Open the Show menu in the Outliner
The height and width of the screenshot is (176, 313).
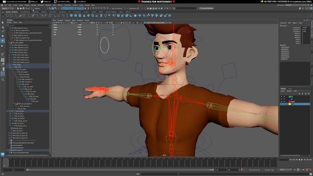pos(15,22)
